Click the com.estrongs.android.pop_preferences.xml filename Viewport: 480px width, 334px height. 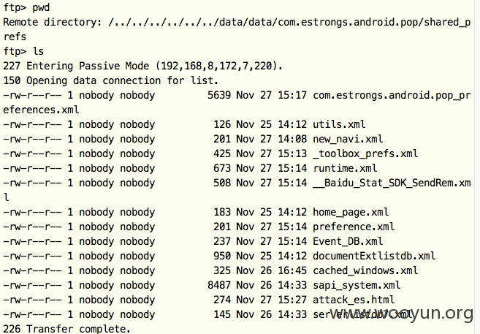click(x=392, y=95)
